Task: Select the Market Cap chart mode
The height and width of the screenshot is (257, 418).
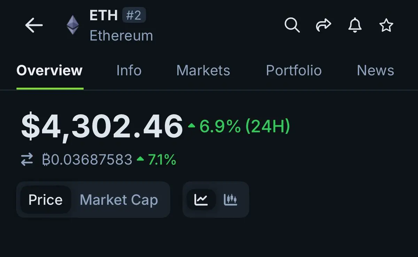Action: pos(119,200)
